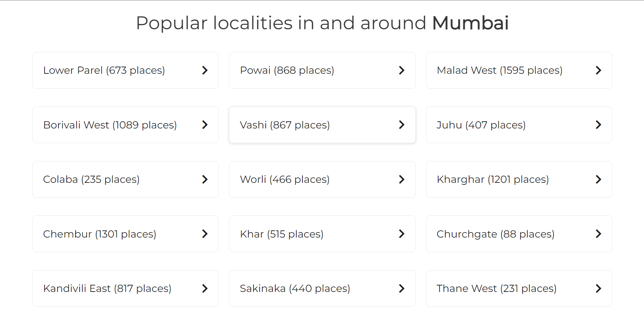This screenshot has height=314, width=644.
Task: Click the chevron for Colaba
Action: pyautogui.click(x=205, y=179)
